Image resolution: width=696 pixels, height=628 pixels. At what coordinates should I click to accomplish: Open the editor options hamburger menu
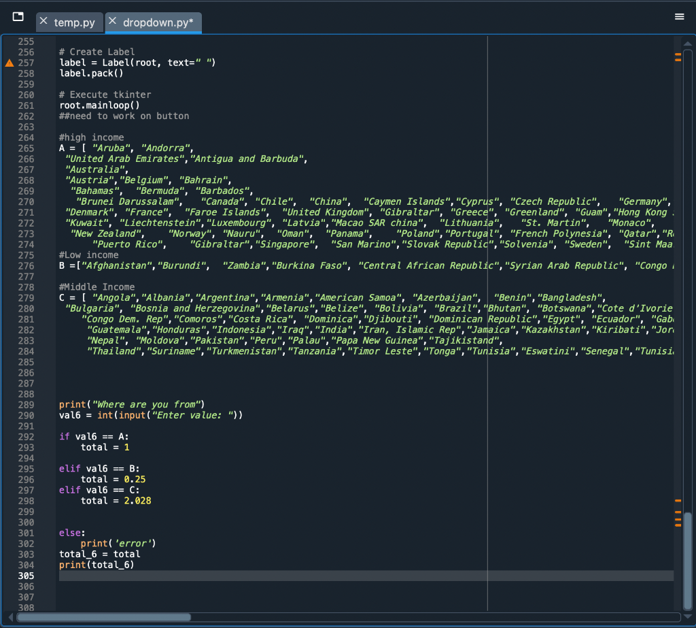coord(679,16)
